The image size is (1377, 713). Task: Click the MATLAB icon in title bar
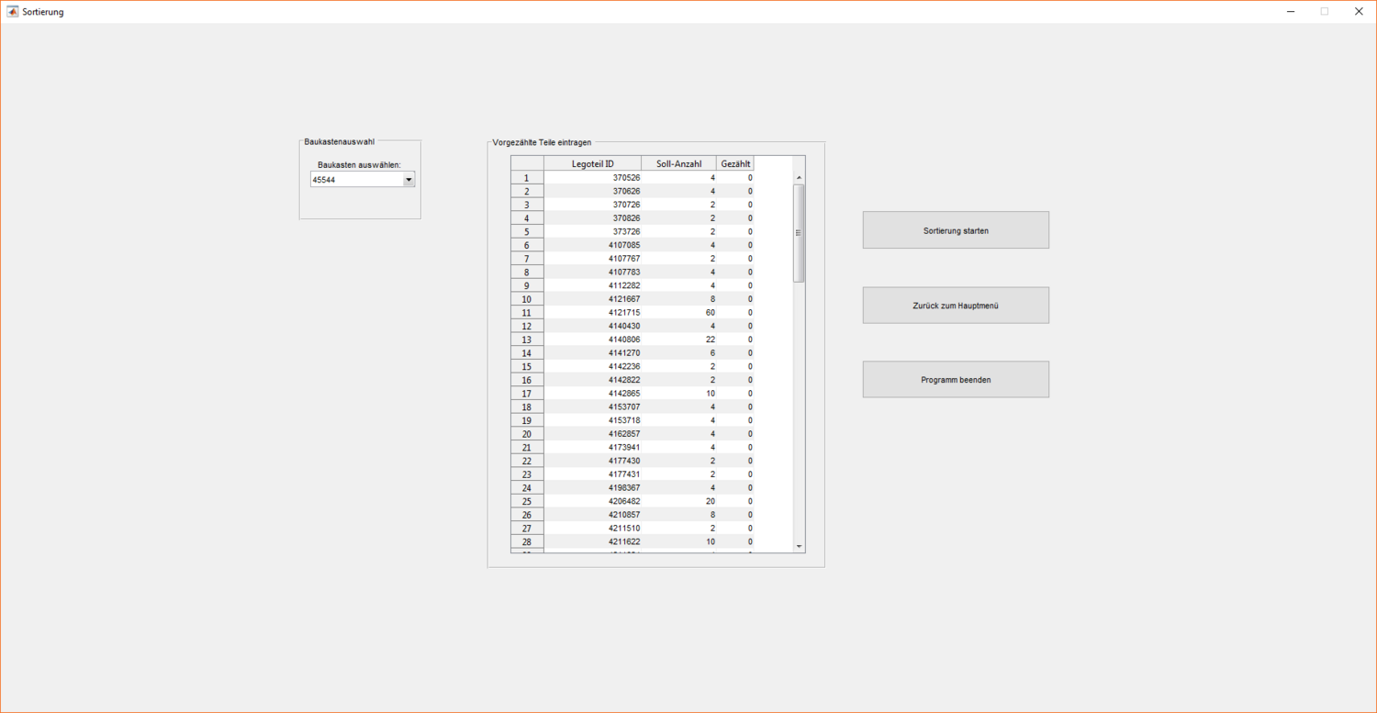(13, 12)
